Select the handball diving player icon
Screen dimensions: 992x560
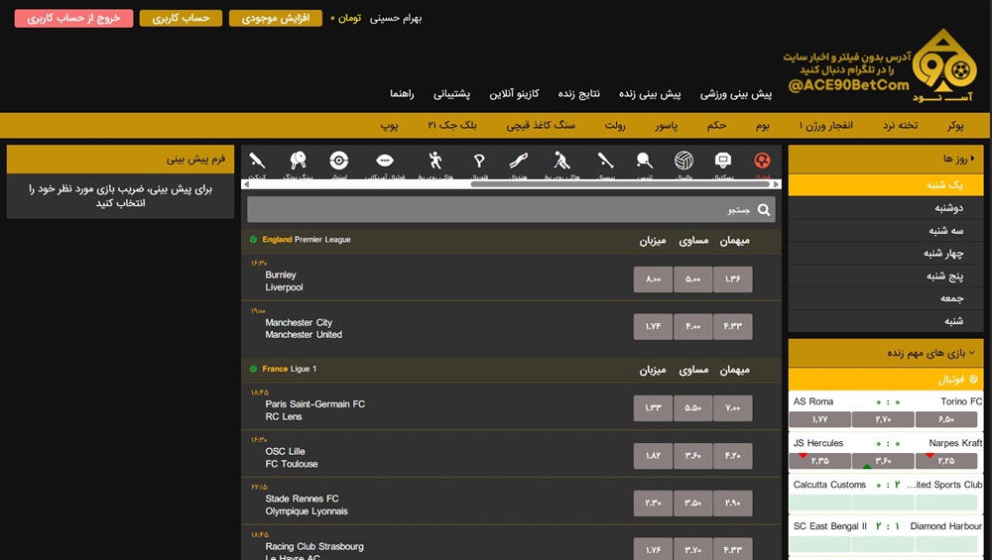(x=518, y=161)
